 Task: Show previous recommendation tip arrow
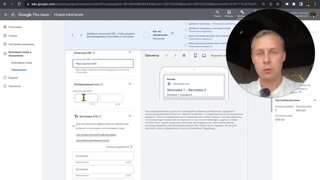72,35
